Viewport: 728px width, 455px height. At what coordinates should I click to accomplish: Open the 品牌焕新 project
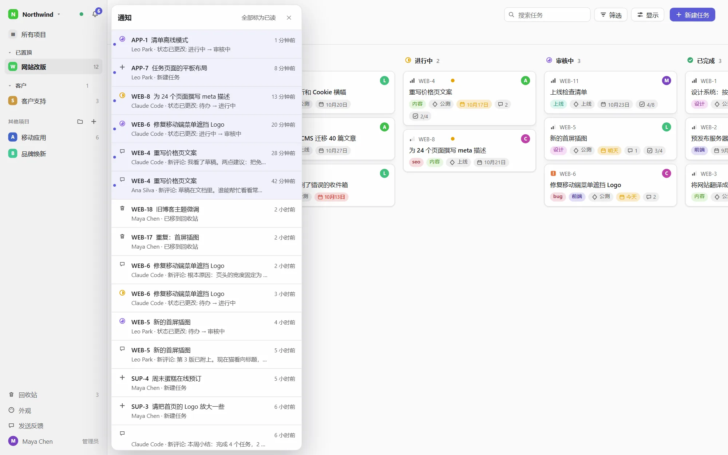point(54,154)
